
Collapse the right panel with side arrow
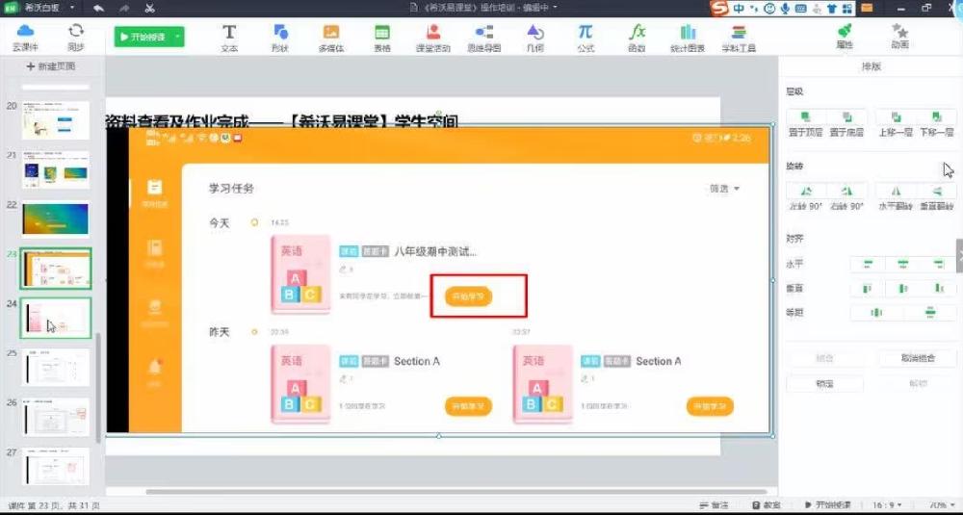[959, 256]
